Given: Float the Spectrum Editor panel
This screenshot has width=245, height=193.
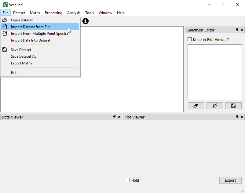Looking at the screenshot, I should [x=237, y=30].
